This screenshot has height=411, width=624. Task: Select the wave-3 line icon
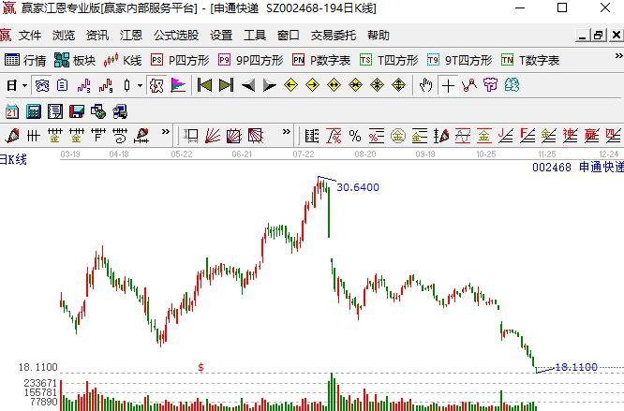[84, 85]
